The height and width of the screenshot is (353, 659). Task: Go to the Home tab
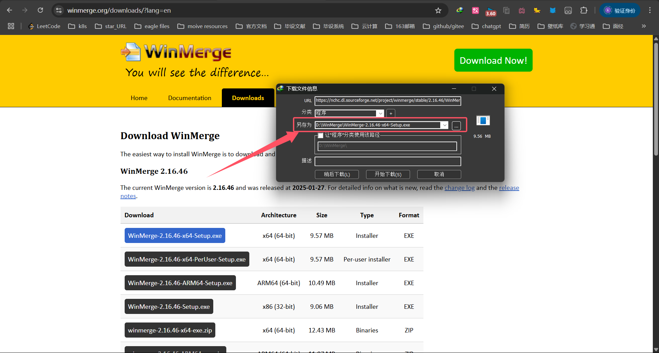(x=139, y=98)
